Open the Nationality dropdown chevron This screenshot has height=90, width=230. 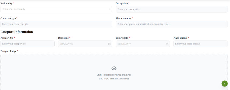(x=109, y=9)
